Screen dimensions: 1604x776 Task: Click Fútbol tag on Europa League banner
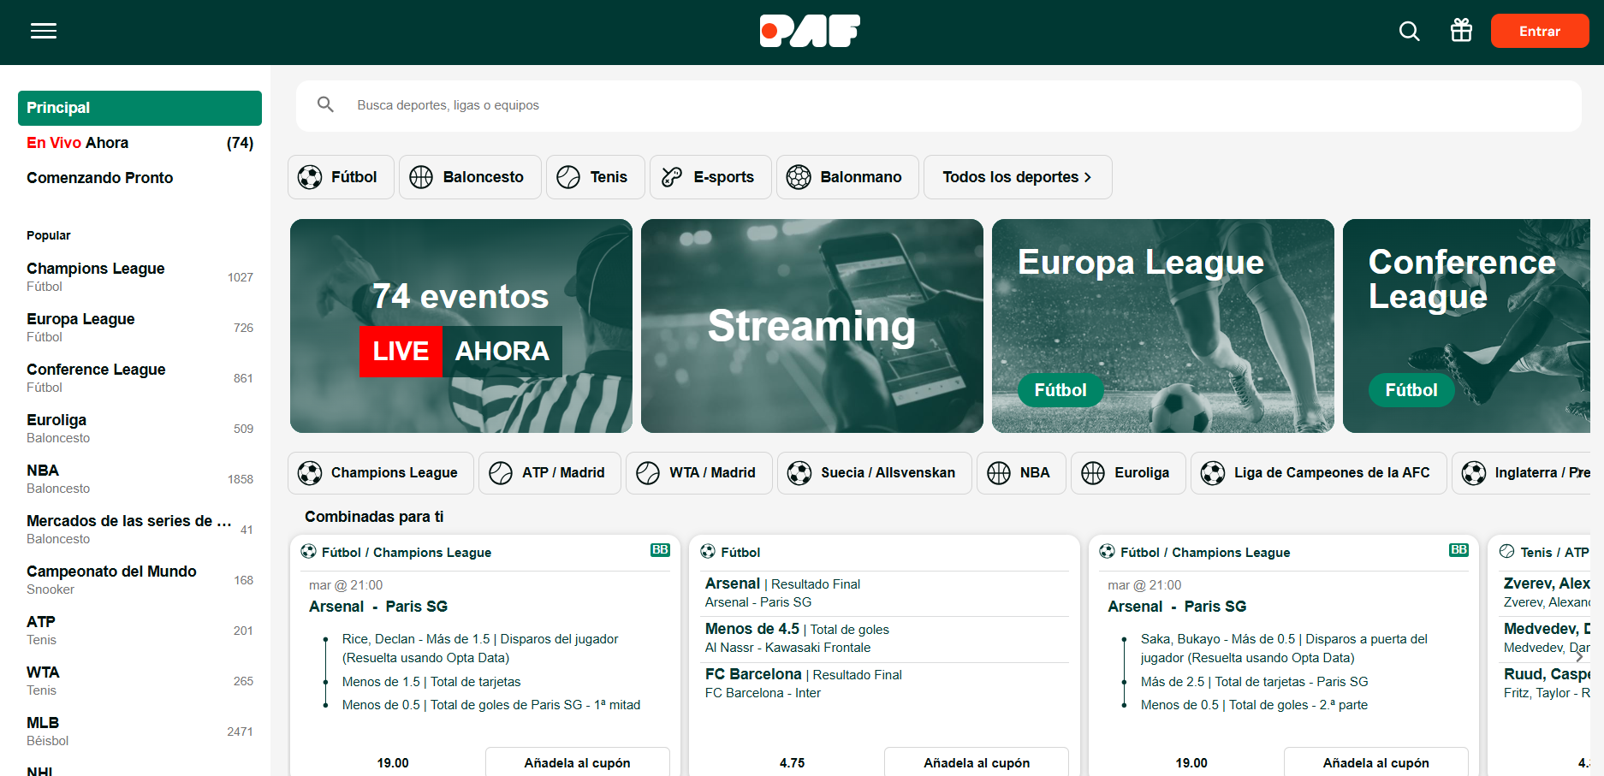[1060, 390]
